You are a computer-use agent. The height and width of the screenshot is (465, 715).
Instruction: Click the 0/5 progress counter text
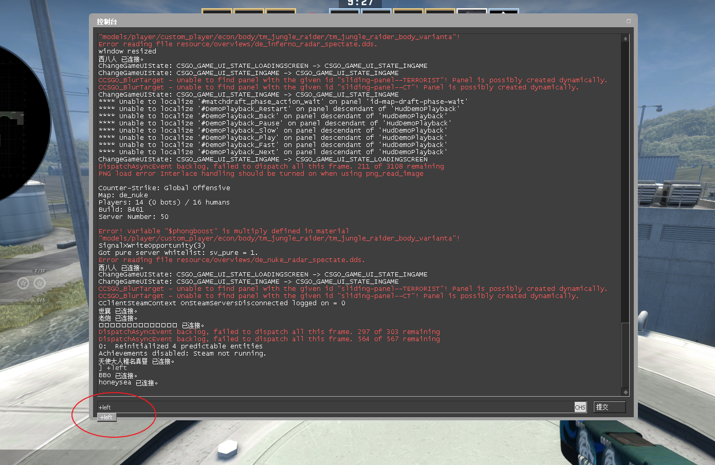point(41,300)
